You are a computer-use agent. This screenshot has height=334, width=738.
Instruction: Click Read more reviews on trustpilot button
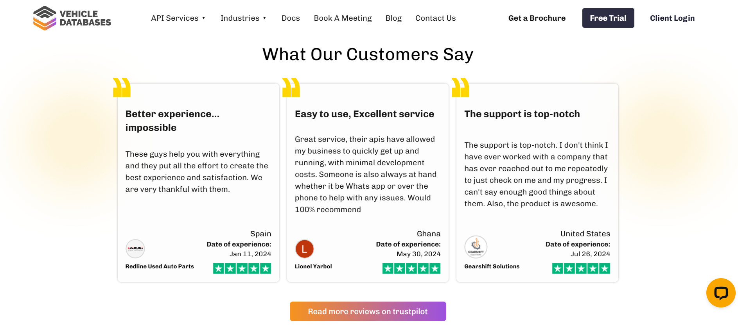368,311
